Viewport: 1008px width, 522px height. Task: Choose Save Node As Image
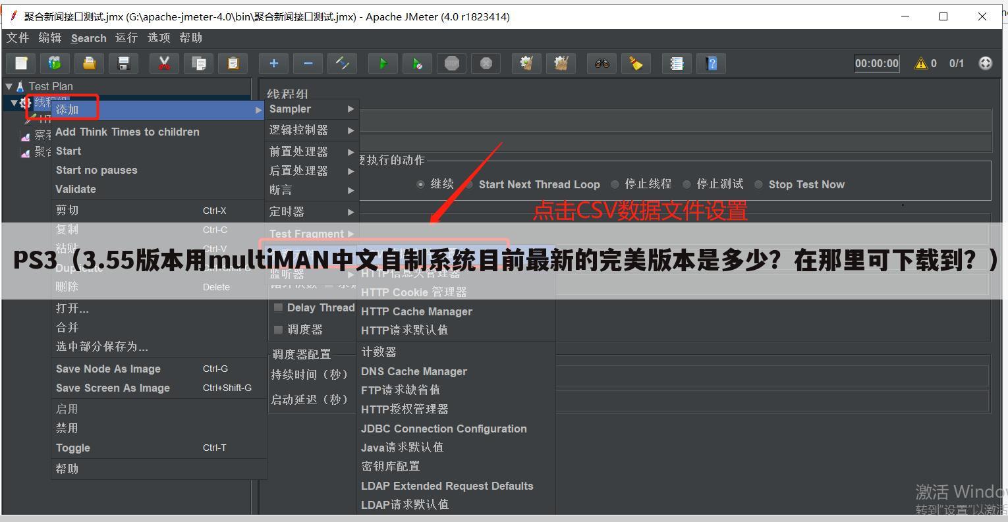pyautogui.click(x=159, y=369)
